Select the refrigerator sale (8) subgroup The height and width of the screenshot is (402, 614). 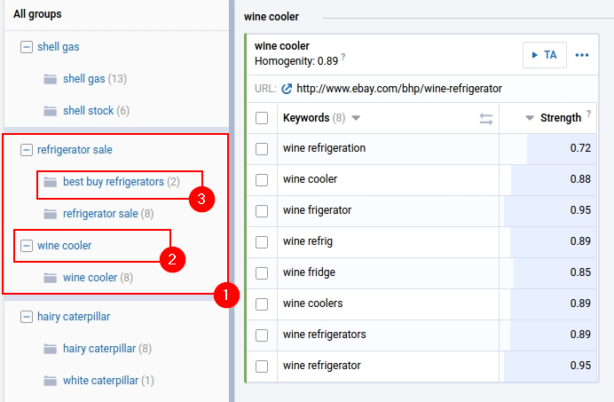[x=100, y=214]
